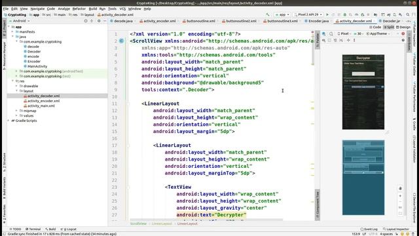The width and height of the screenshot is (419, 236).
Task: Click the Decrypter design preview thumbnail
Action: tap(363, 92)
